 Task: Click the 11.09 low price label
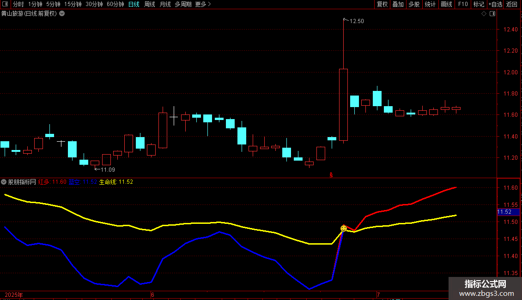point(108,170)
